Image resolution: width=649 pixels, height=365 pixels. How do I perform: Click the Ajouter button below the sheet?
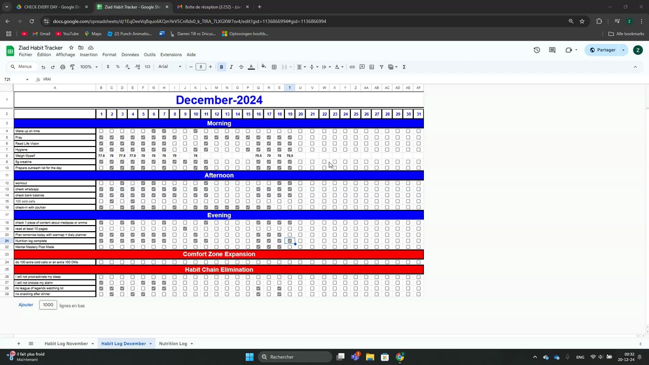pyautogui.click(x=26, y=305)
